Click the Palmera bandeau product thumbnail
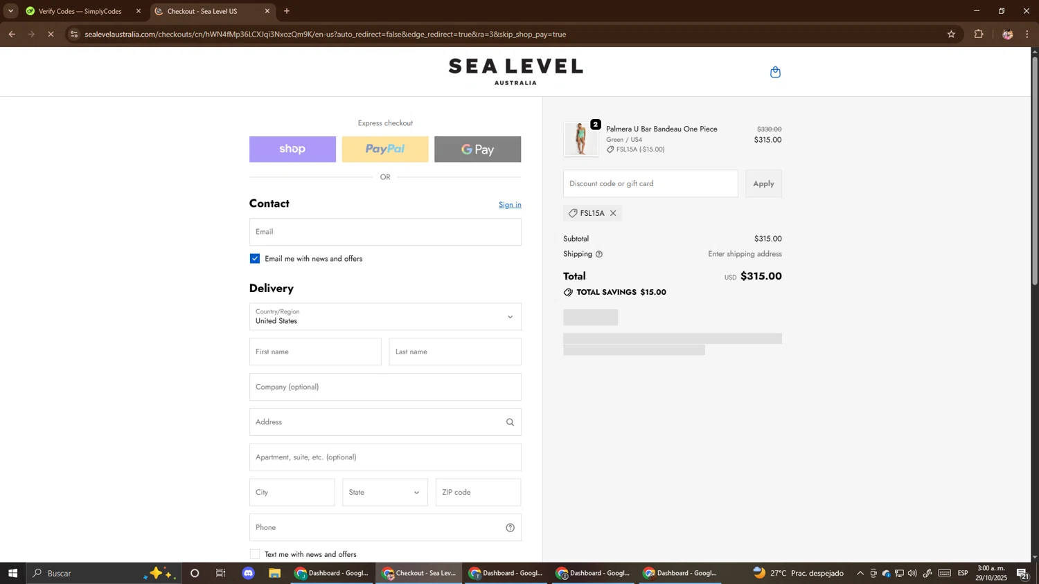This screenshot has height=584, width=1039. [581, 139]
